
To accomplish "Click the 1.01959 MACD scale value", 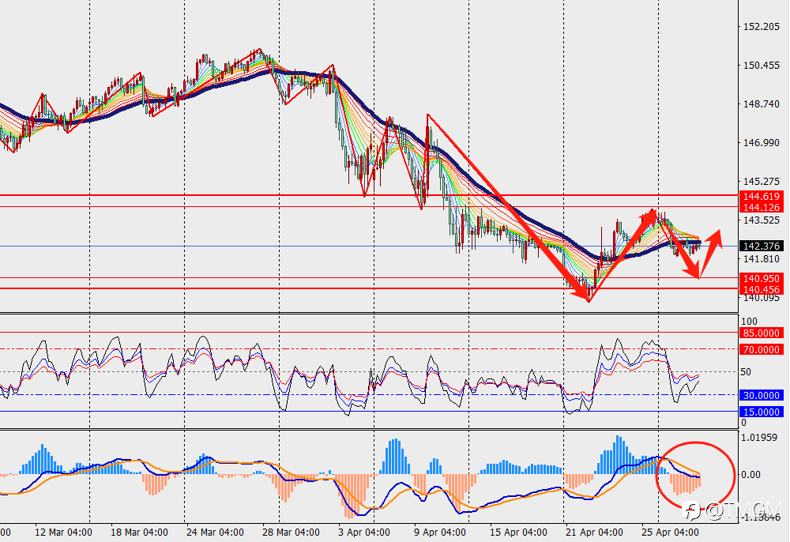I will pos(759,437).
